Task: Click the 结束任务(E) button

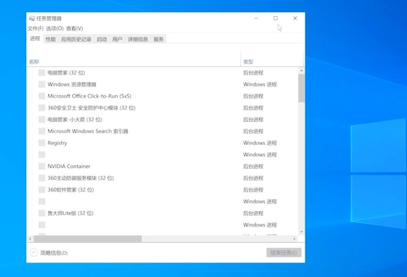Action: (284, 253)
